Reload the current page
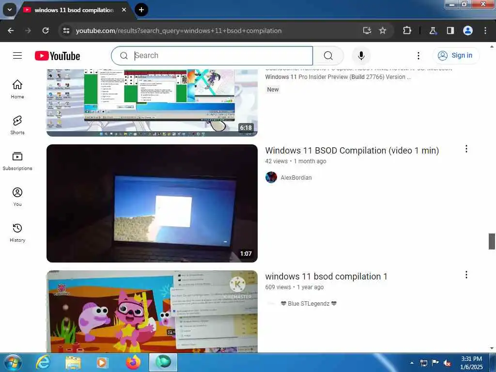This screenshot has width=496, height=372. [x=46, y=31]
